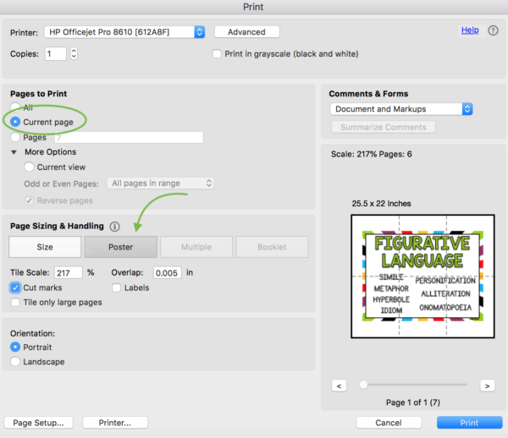Select the Poster sizing tab

click(120, 247)
